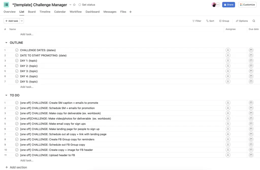This screenshot has height=170, width=260.
Task: Switch to the Board view
Action: pos(31,12)
